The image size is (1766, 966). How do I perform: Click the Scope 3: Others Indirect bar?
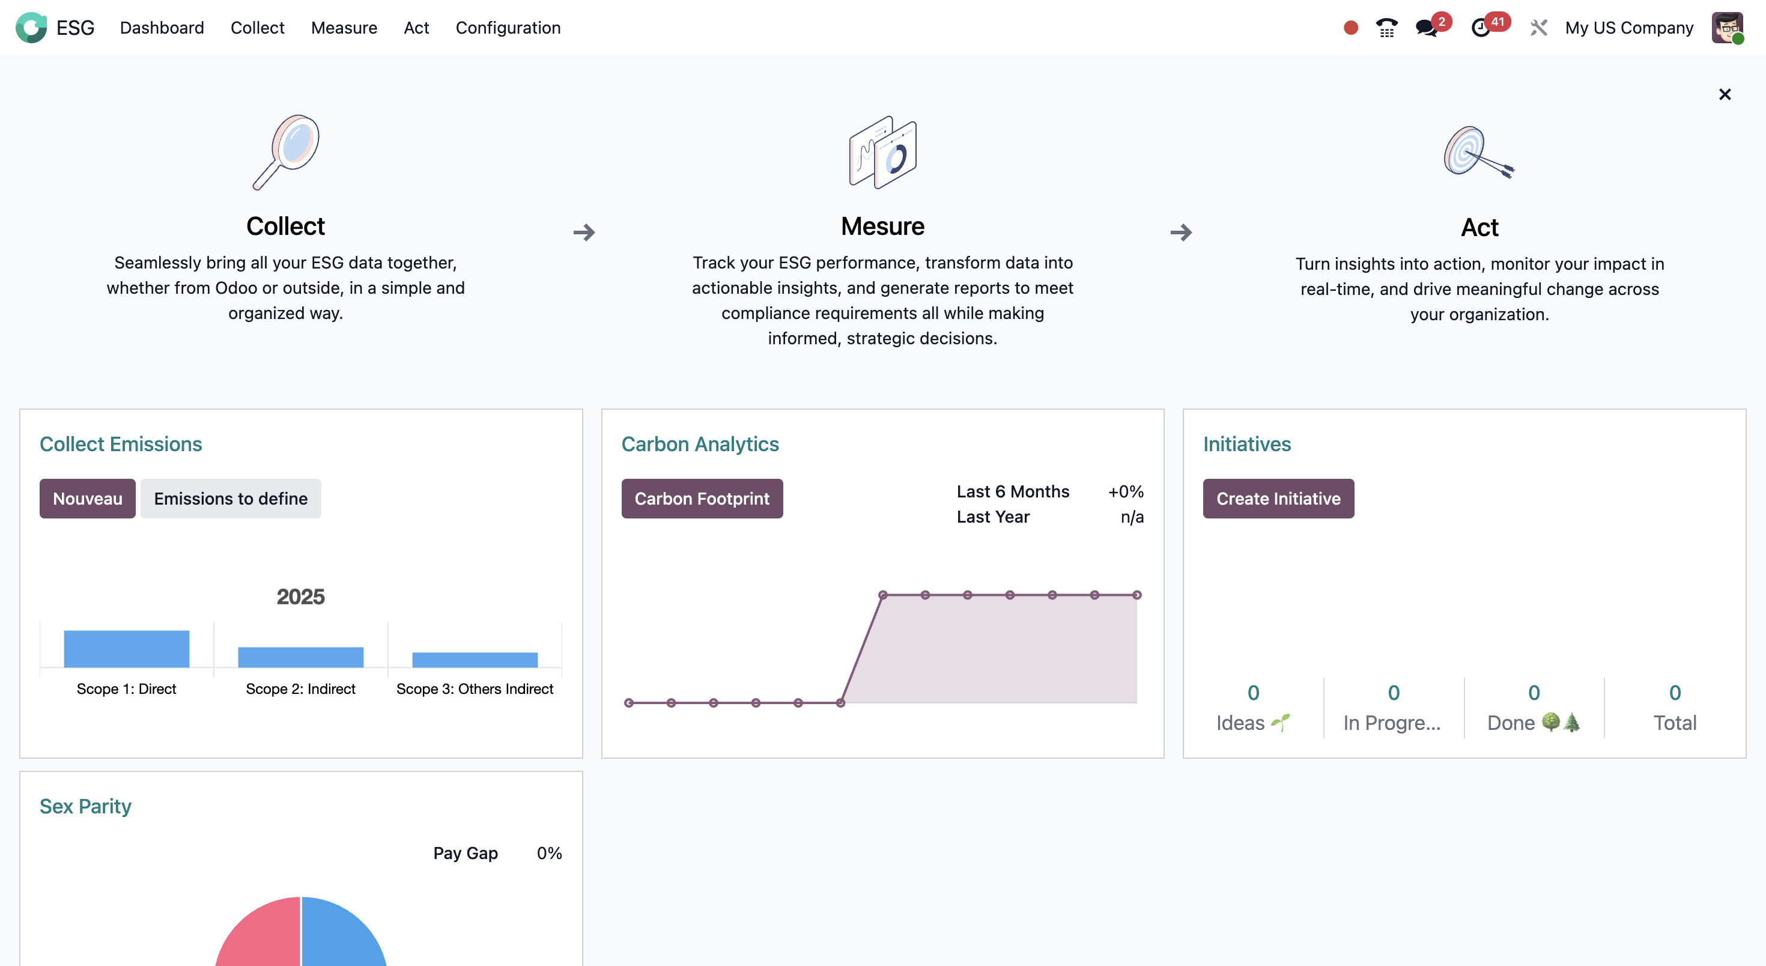475,660
